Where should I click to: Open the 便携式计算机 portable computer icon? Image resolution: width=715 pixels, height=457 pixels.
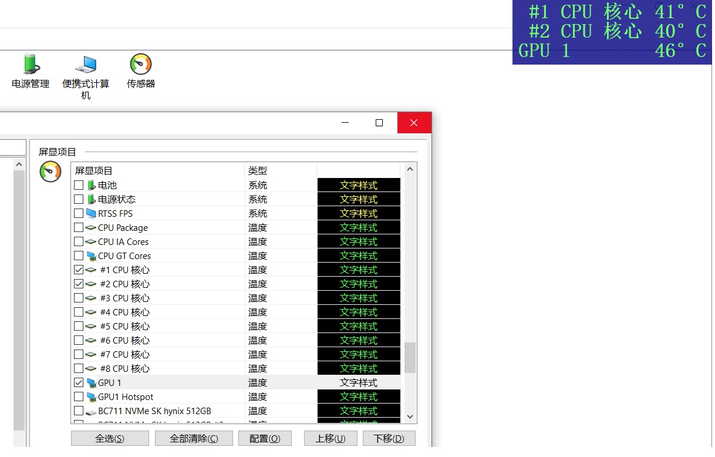[86, 65]
